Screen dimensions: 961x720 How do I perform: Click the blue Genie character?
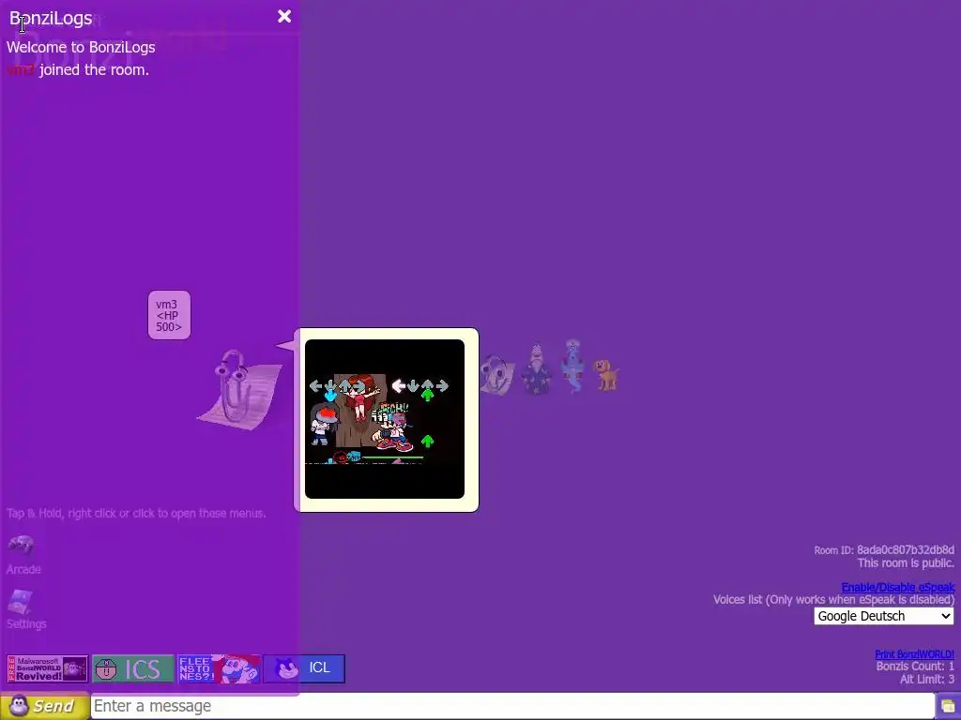(573, 367)
